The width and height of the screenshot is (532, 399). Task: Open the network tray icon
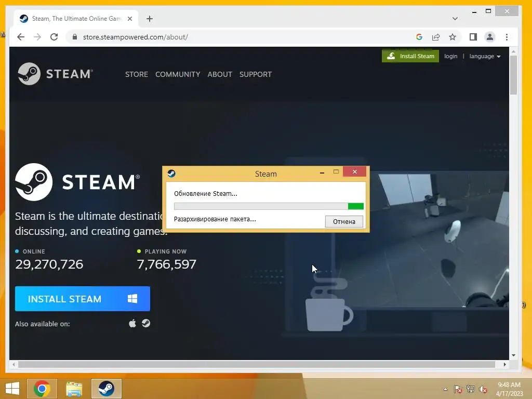(x=471, y=389)
